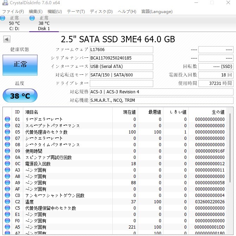The image size is (236, 236).
Task: Select the C: D: disk tab
Action: click(14, 23)
